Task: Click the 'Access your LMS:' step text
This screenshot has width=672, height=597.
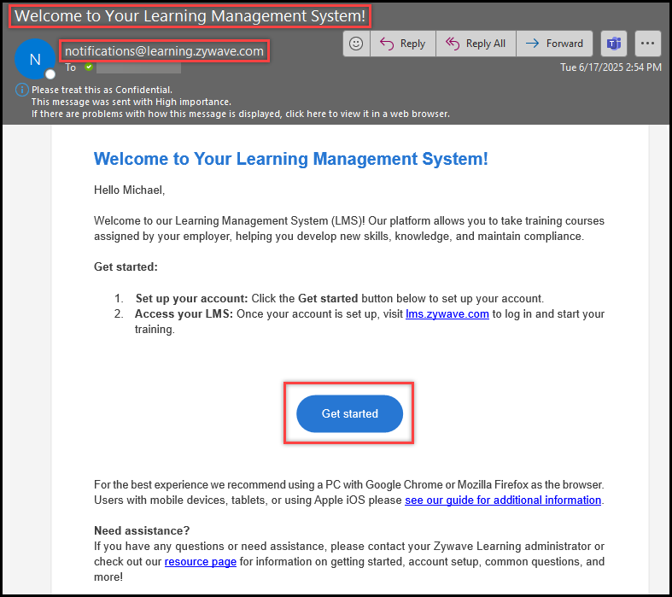Action: [x=184, y=314]
